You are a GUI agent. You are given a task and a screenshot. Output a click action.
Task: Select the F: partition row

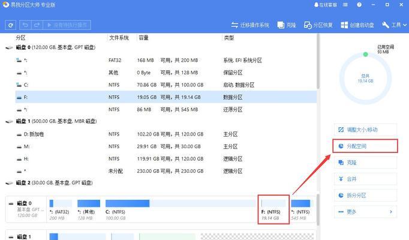(166, 97)
